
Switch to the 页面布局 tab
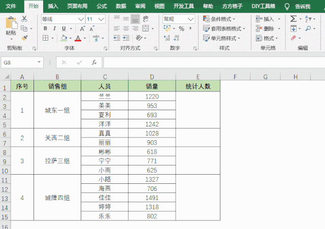[x=77, y=6]
